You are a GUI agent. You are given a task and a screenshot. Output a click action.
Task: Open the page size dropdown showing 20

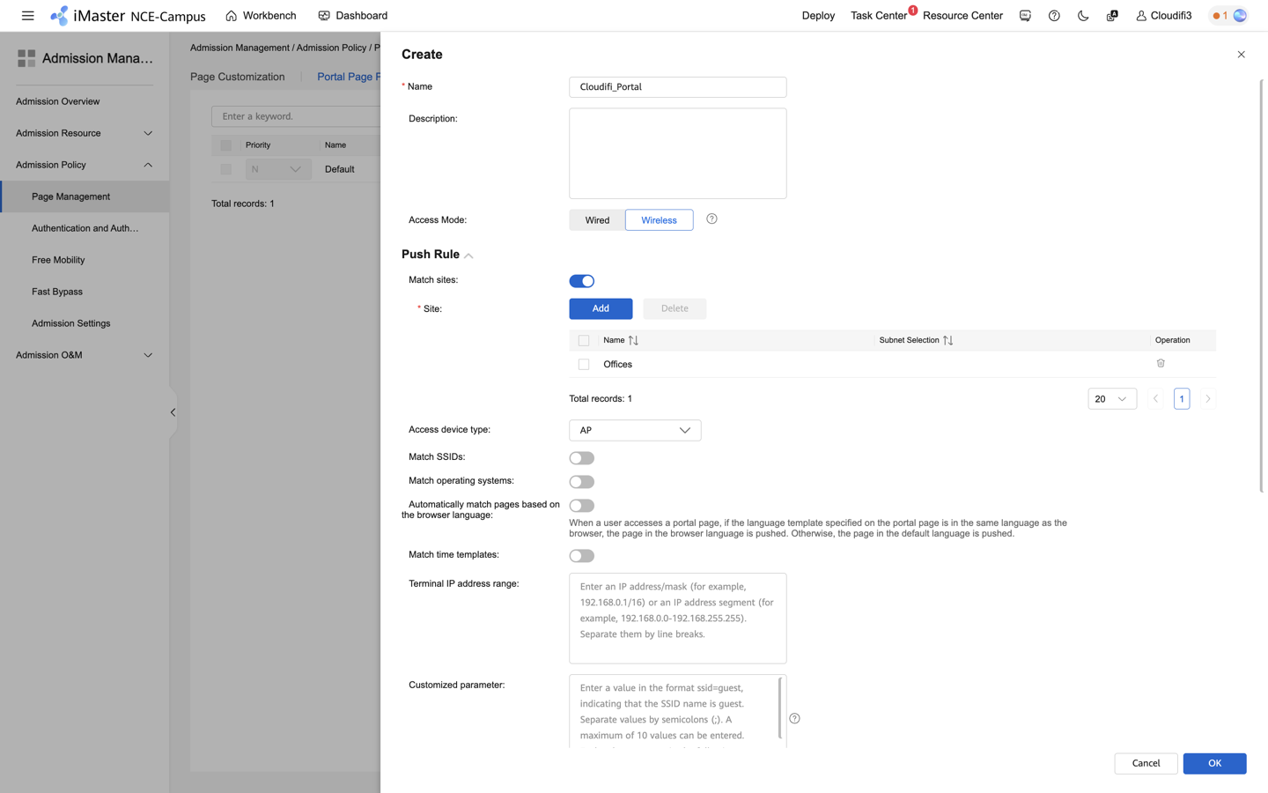tap(1111, 398)
